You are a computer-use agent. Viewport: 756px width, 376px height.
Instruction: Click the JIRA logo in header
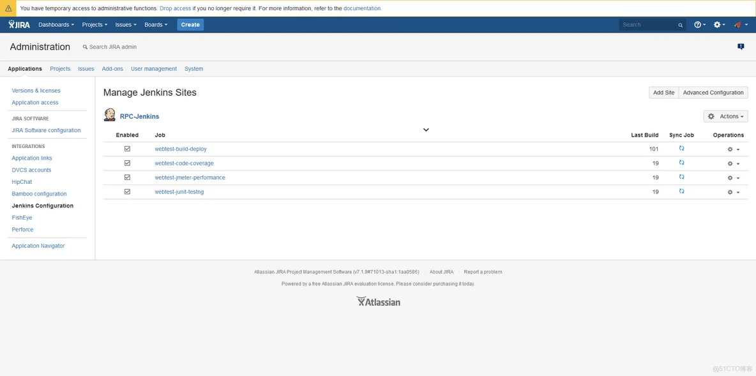click(x=19, y=25)
